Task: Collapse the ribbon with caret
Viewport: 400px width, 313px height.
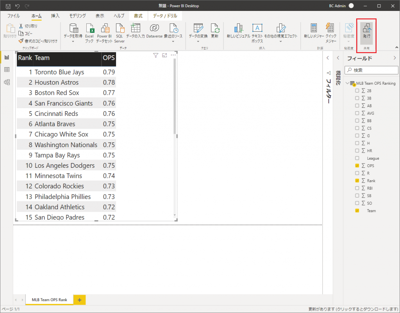Action: 397,47
